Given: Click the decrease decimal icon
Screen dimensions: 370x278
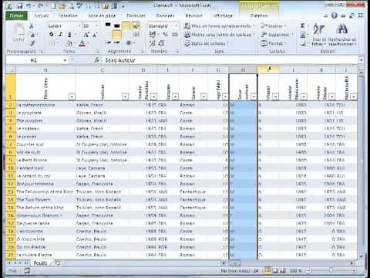Looking at the screenshot, I should click(x=162, y=43).
